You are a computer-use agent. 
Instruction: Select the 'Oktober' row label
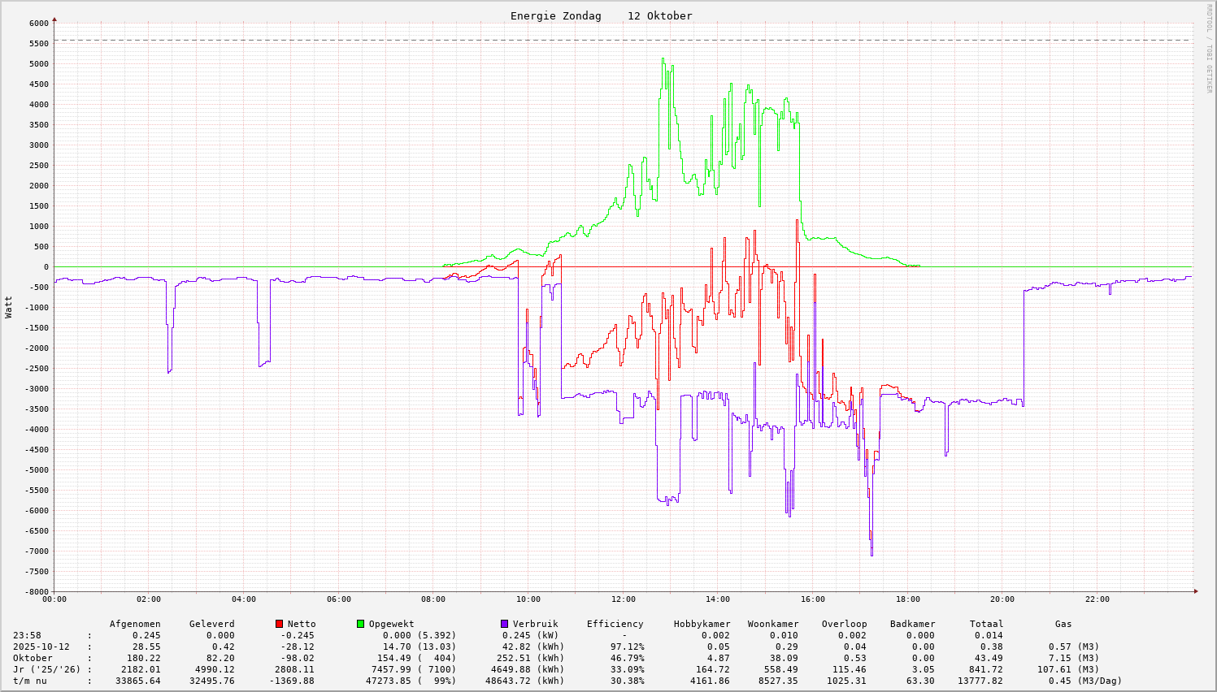tap(33, 658)
